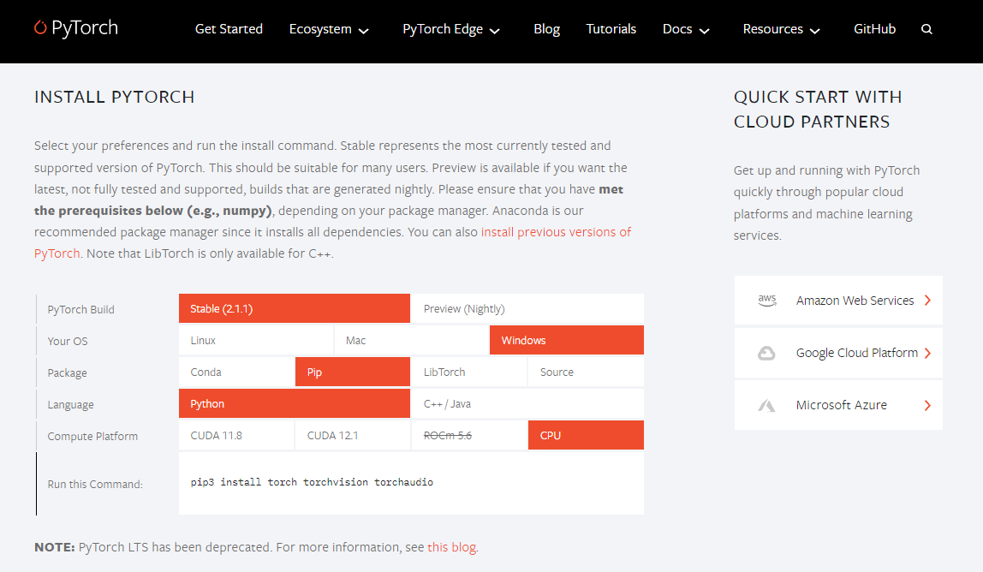The height and width of the screenshot is (572, 983).
Task: Open install previous versions of PyTorch link
Action: (556, 232)
